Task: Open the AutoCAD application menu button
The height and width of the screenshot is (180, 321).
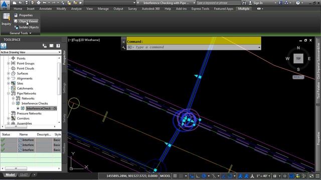Action: click(x=5, y=4)
